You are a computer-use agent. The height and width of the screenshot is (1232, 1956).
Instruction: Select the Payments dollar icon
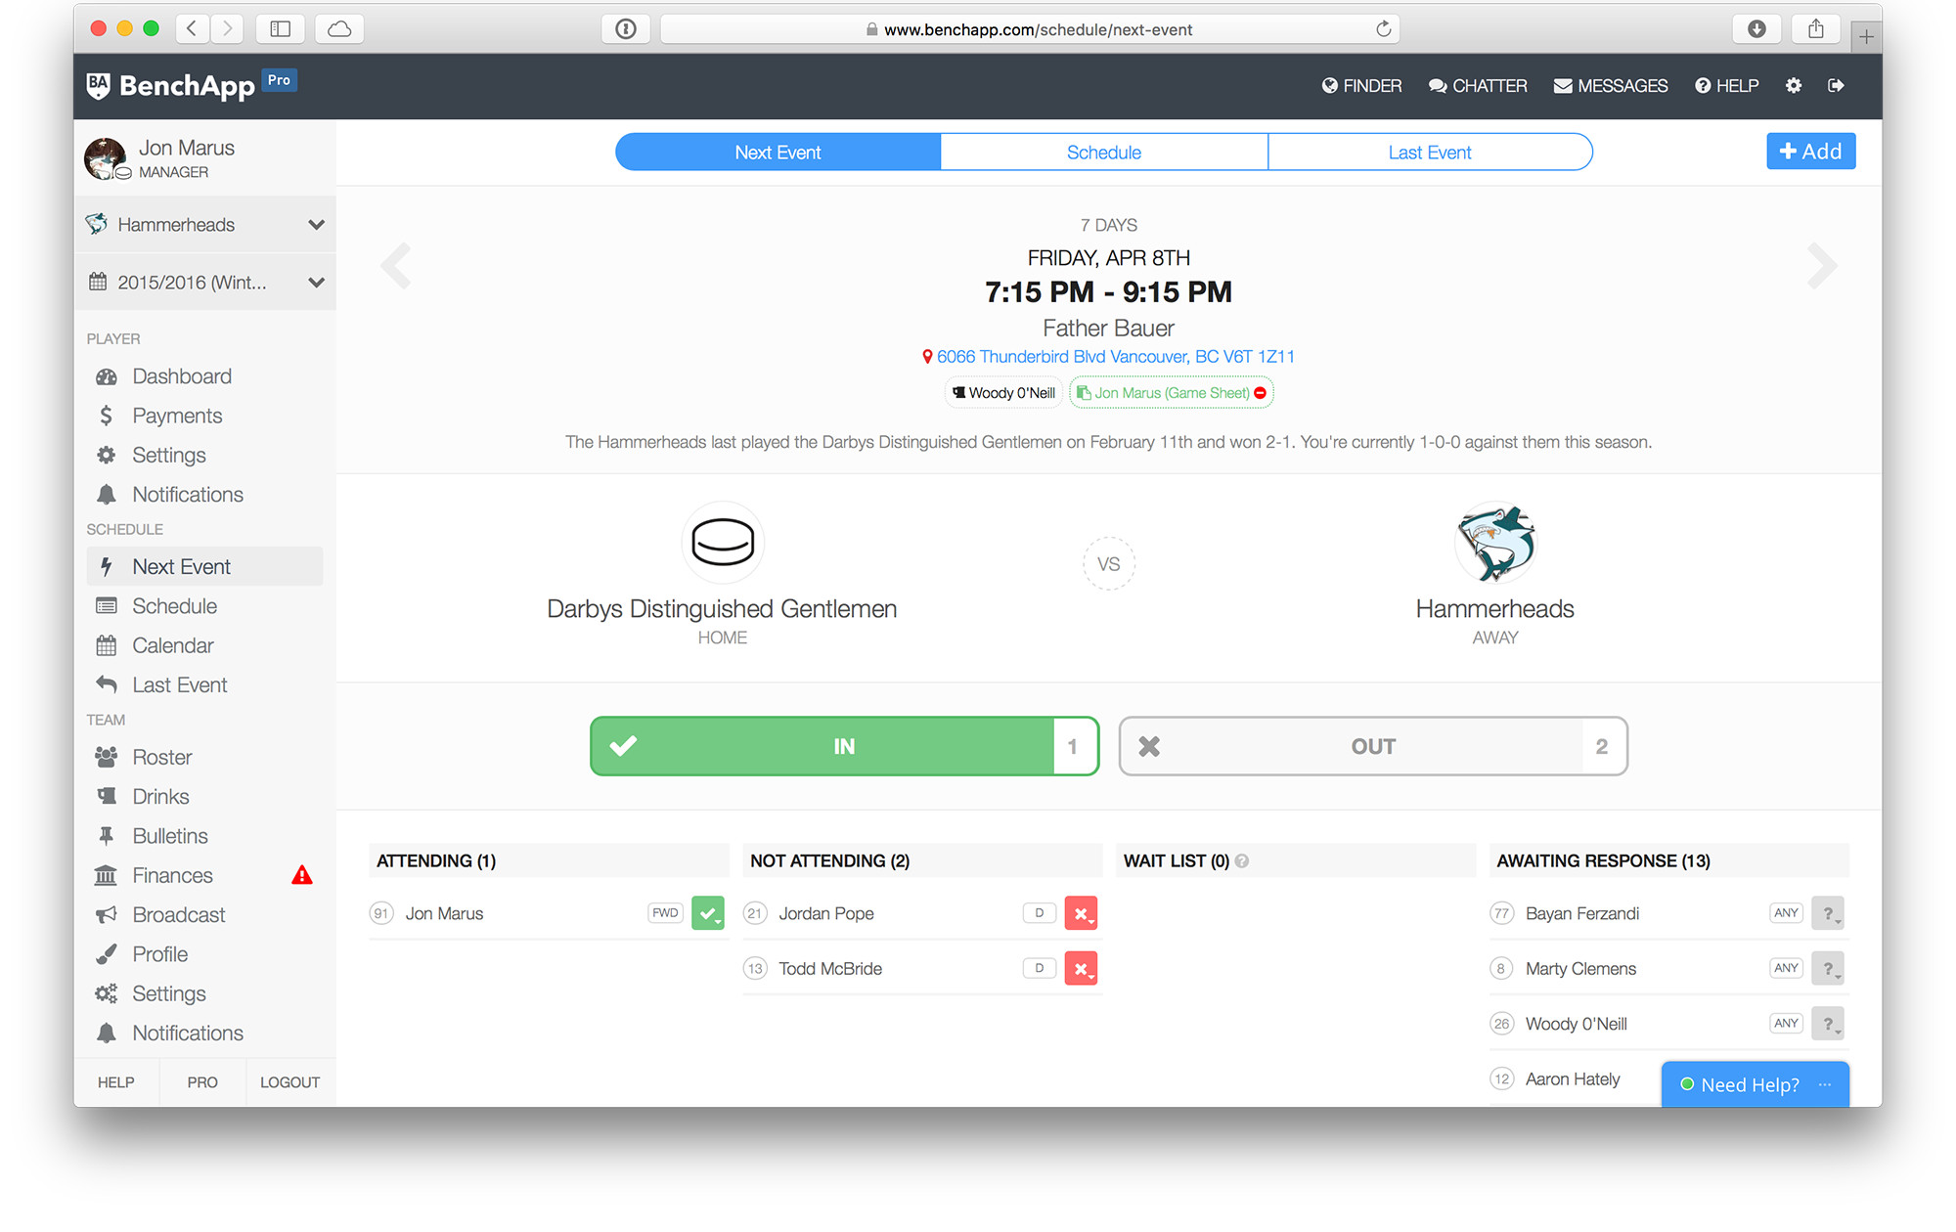pos(108,415)
